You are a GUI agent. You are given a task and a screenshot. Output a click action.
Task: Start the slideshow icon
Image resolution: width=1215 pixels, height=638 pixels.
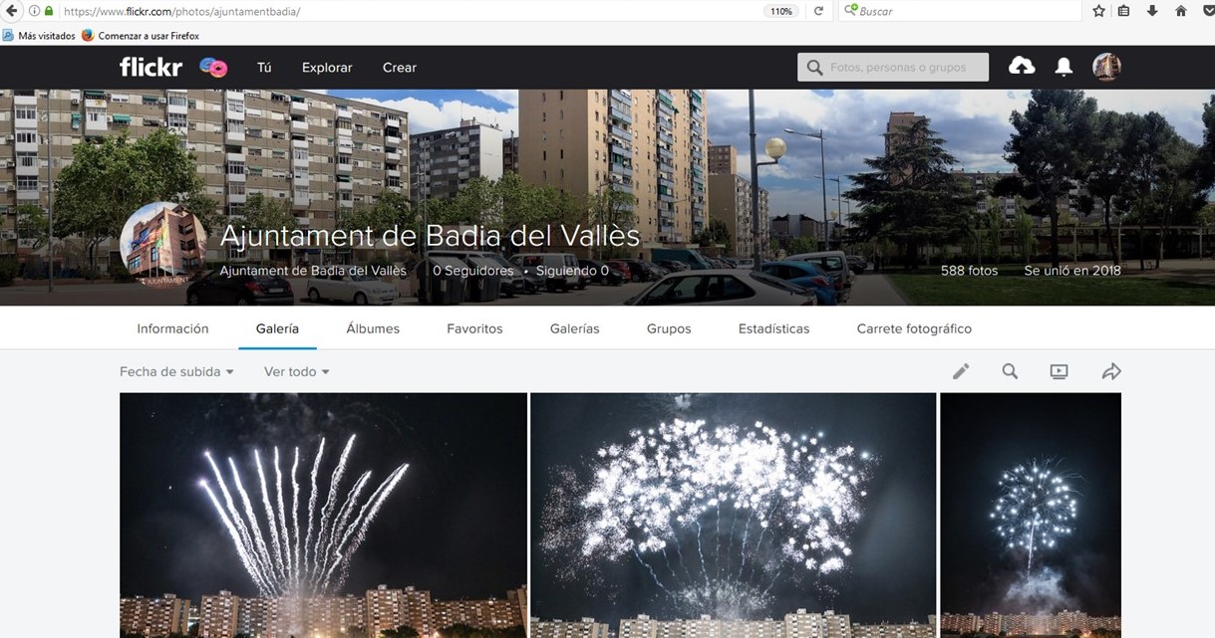point(1059,371)
